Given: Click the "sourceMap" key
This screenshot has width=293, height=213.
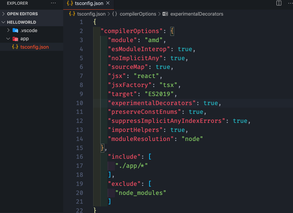Looking at the screenshot, I should [x=128, y=67].
